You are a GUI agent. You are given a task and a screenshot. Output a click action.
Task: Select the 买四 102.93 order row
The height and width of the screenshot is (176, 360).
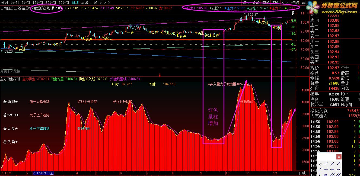coord(325,57)
